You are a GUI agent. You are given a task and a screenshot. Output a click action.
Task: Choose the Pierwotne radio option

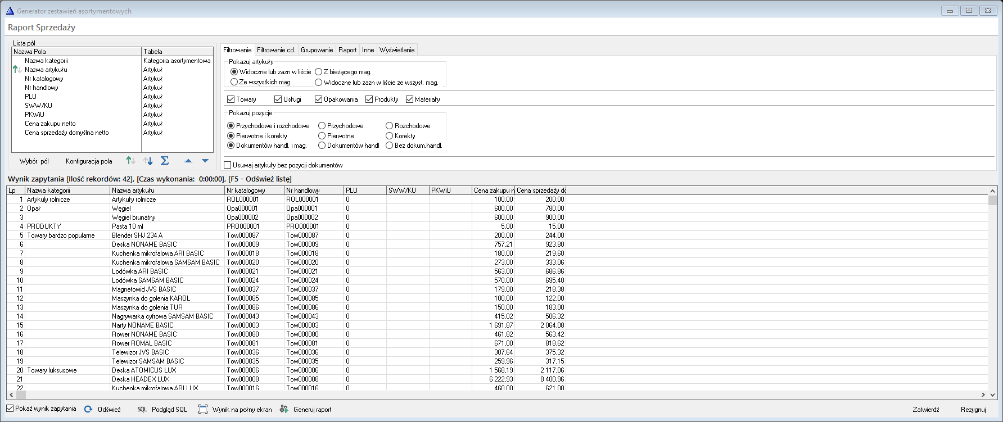322,136
